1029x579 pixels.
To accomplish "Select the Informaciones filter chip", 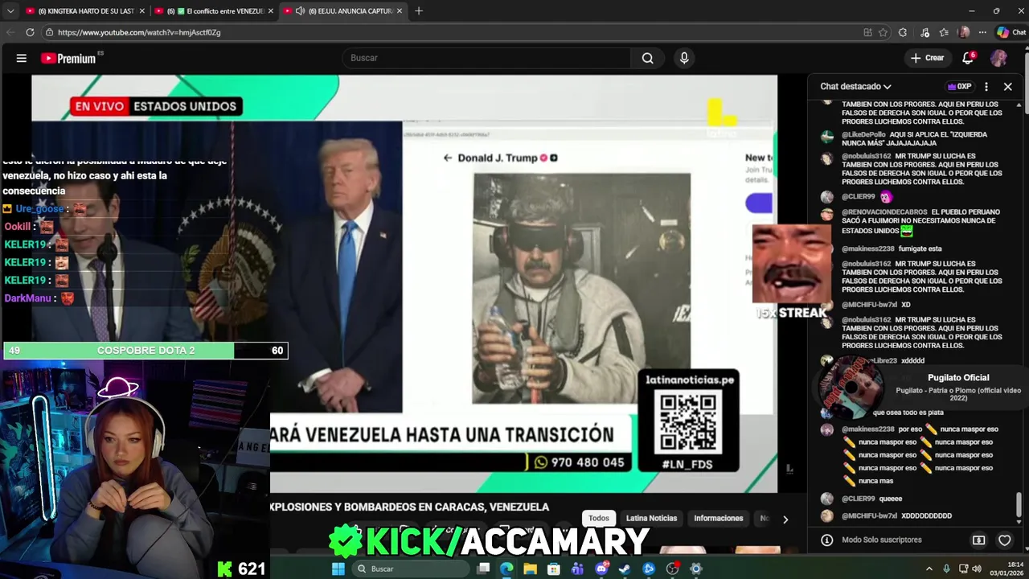I will [718, 518].
